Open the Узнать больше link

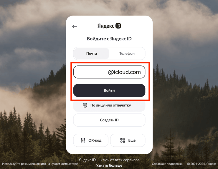coord(109,165)
